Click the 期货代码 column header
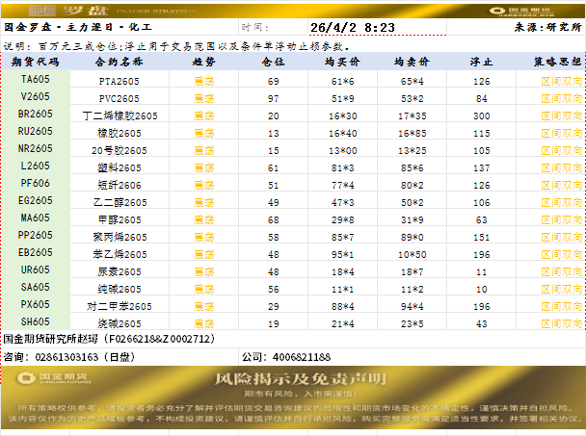 point(35,62)
